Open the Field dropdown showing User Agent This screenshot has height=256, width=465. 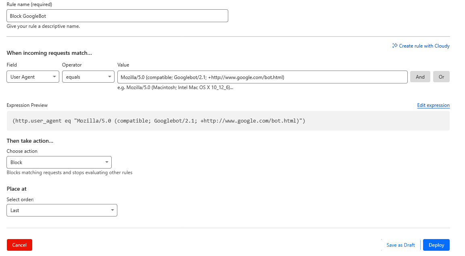pyautogui.click(x=32, y=76)
